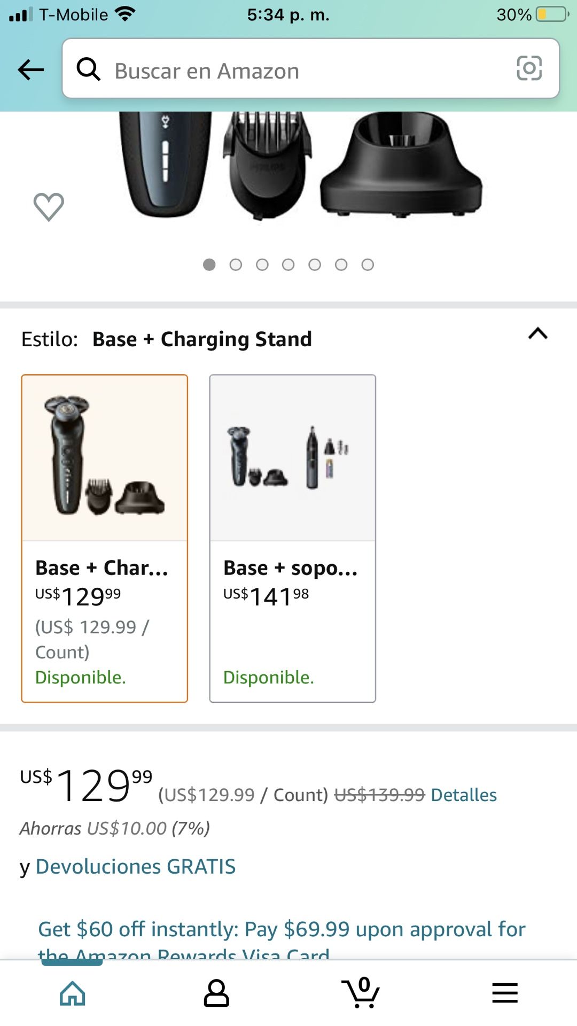
Task: Open the account profile tab
Action: (x=216, y=993)
